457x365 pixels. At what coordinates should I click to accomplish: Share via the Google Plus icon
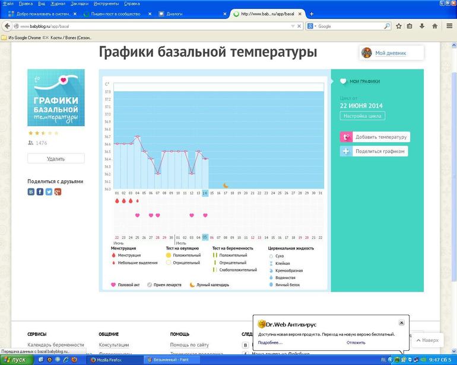coord(58,192)
